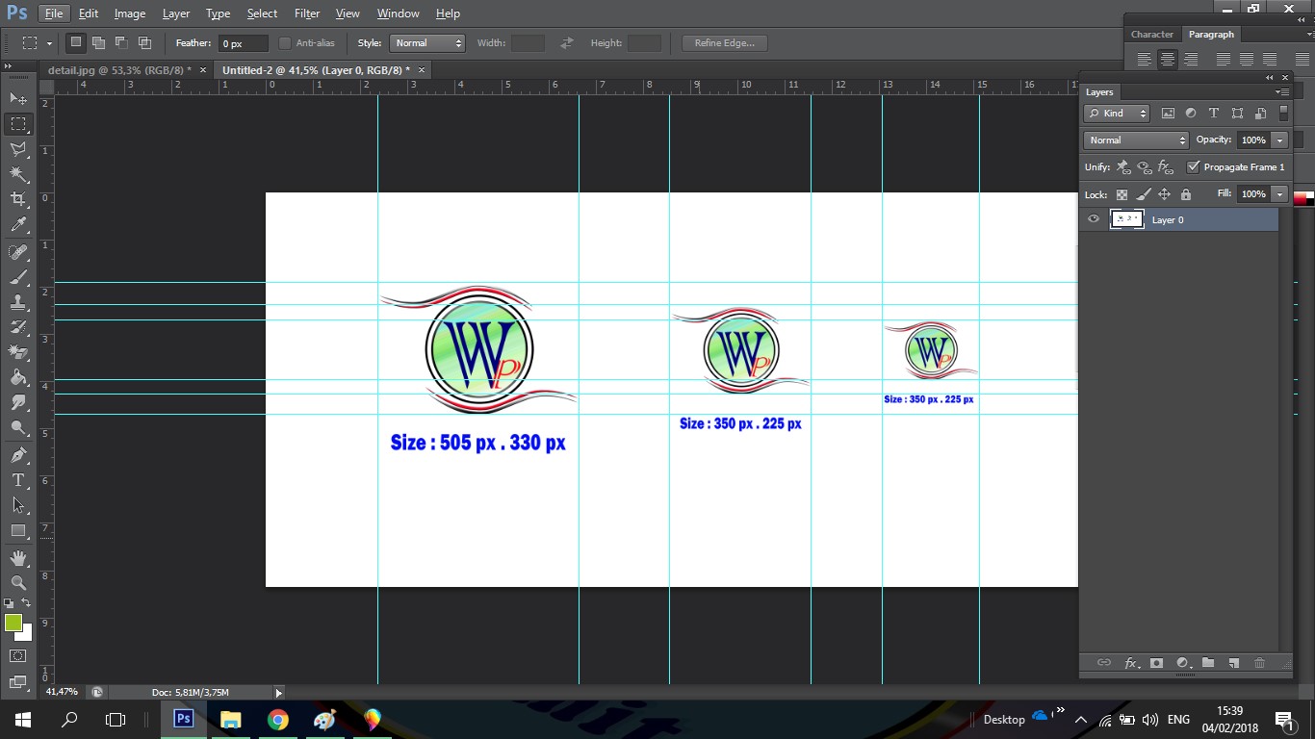Switch to the Character panel tab

point(1152,34)
